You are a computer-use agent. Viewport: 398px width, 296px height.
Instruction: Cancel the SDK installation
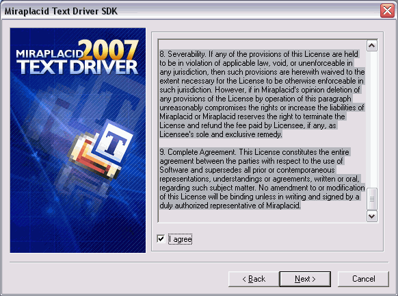click(x=363, y=279)
